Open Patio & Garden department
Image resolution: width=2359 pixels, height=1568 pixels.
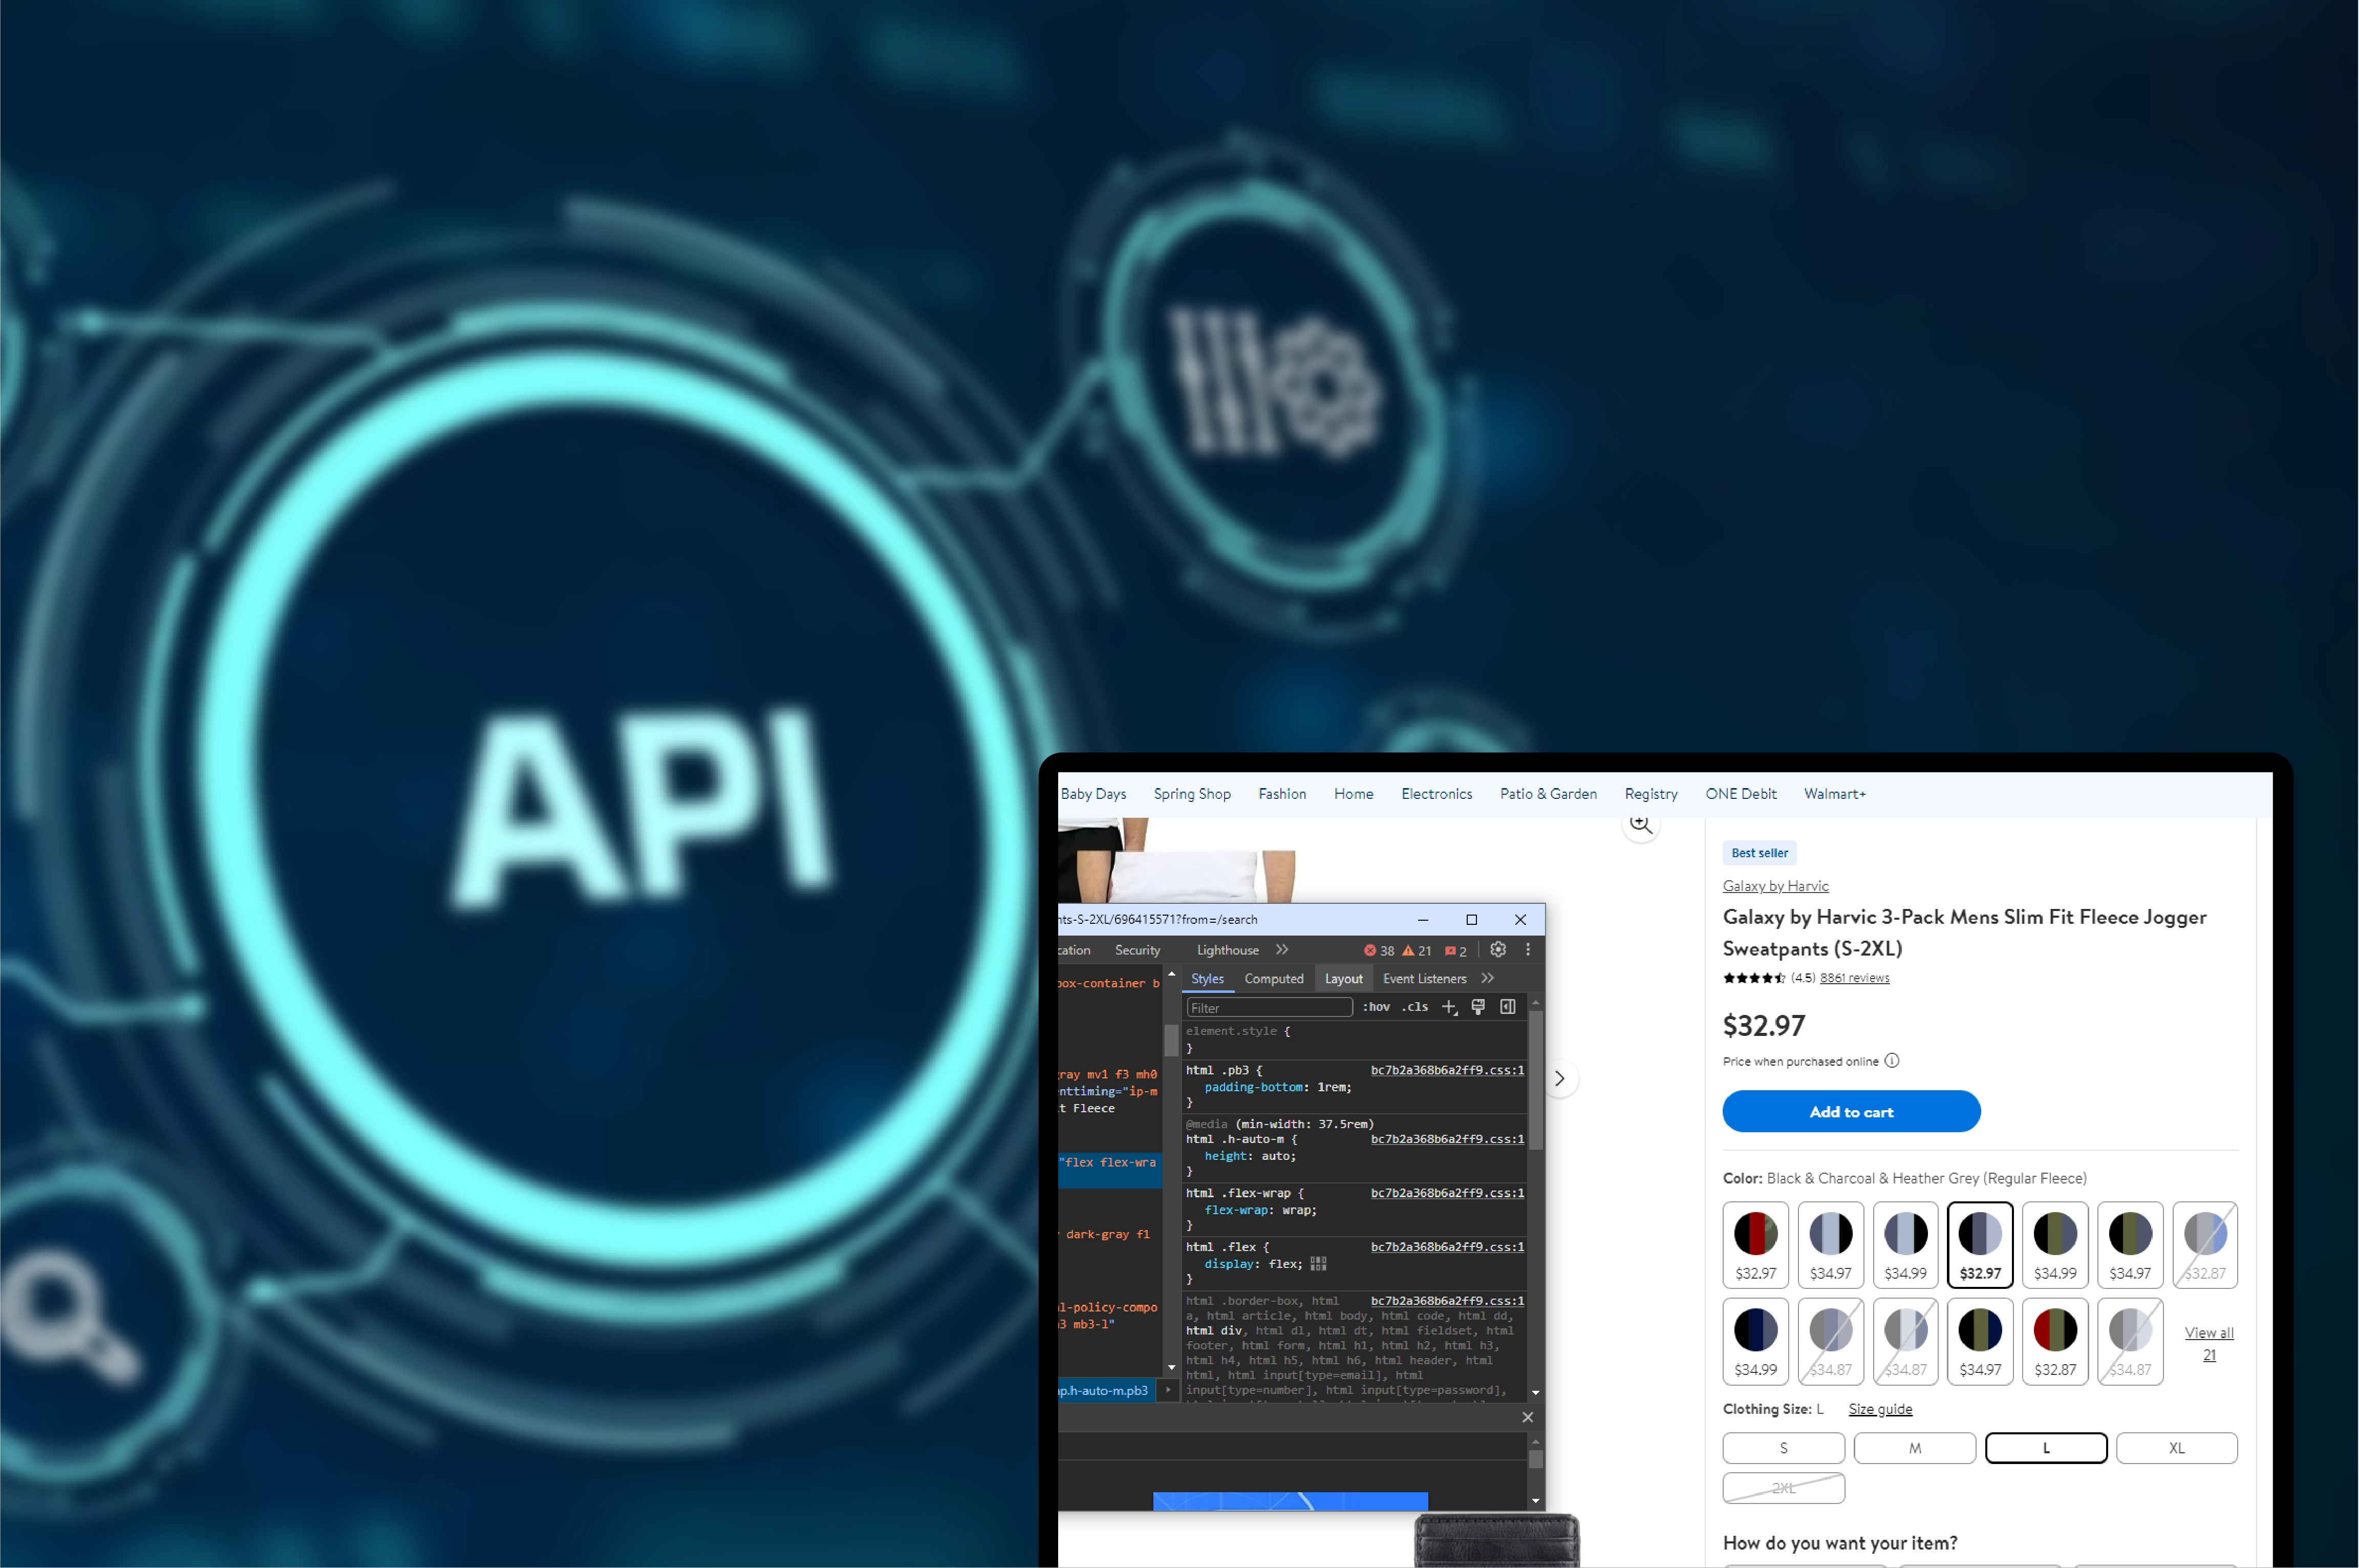(1548, 793)
